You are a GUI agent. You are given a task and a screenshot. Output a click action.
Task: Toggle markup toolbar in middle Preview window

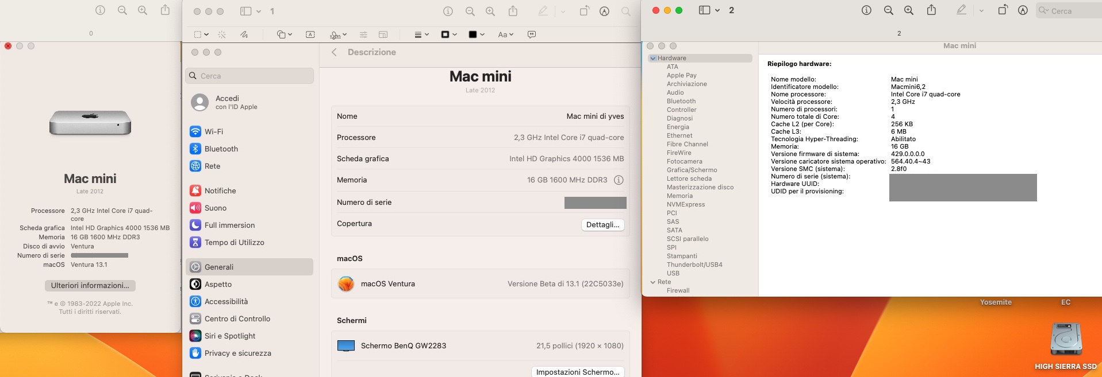tap(604, 11)
